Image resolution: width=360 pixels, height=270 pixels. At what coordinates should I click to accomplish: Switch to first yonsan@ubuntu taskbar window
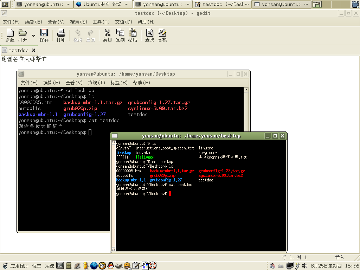(x=44, y=4)
